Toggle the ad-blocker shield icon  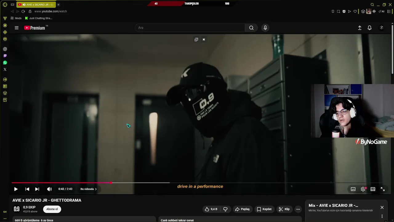[x=344, y=11]
